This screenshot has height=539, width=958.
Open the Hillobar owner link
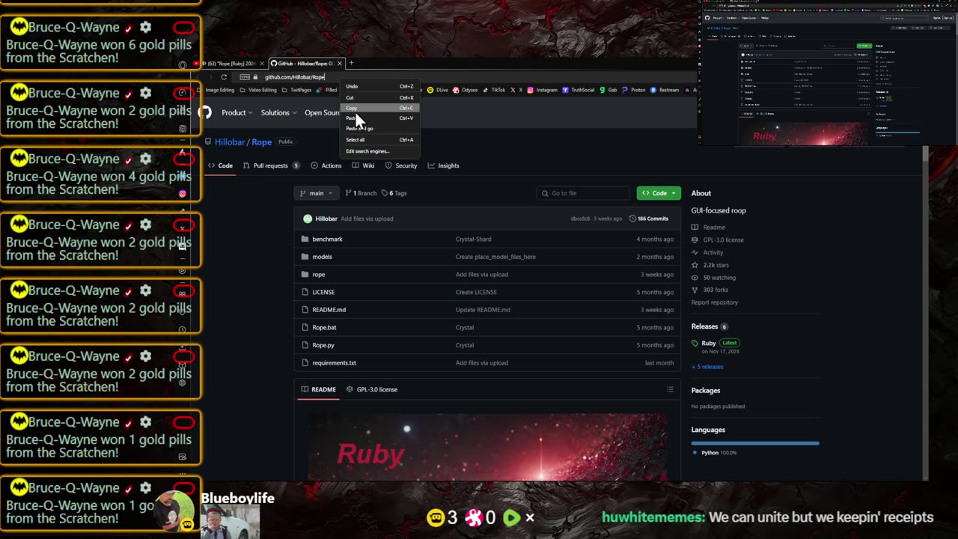(x=230, y=142)
